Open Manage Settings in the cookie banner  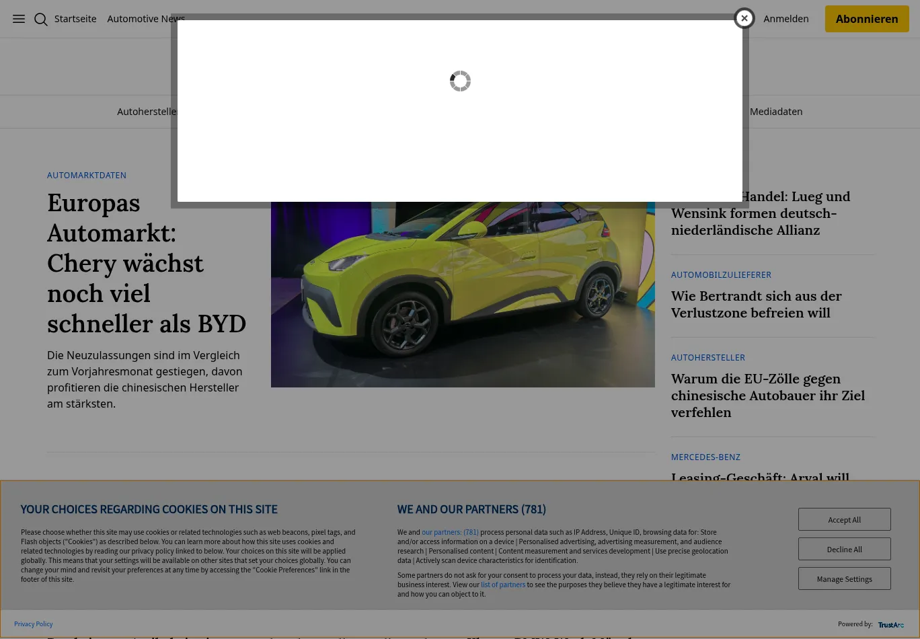845,578
